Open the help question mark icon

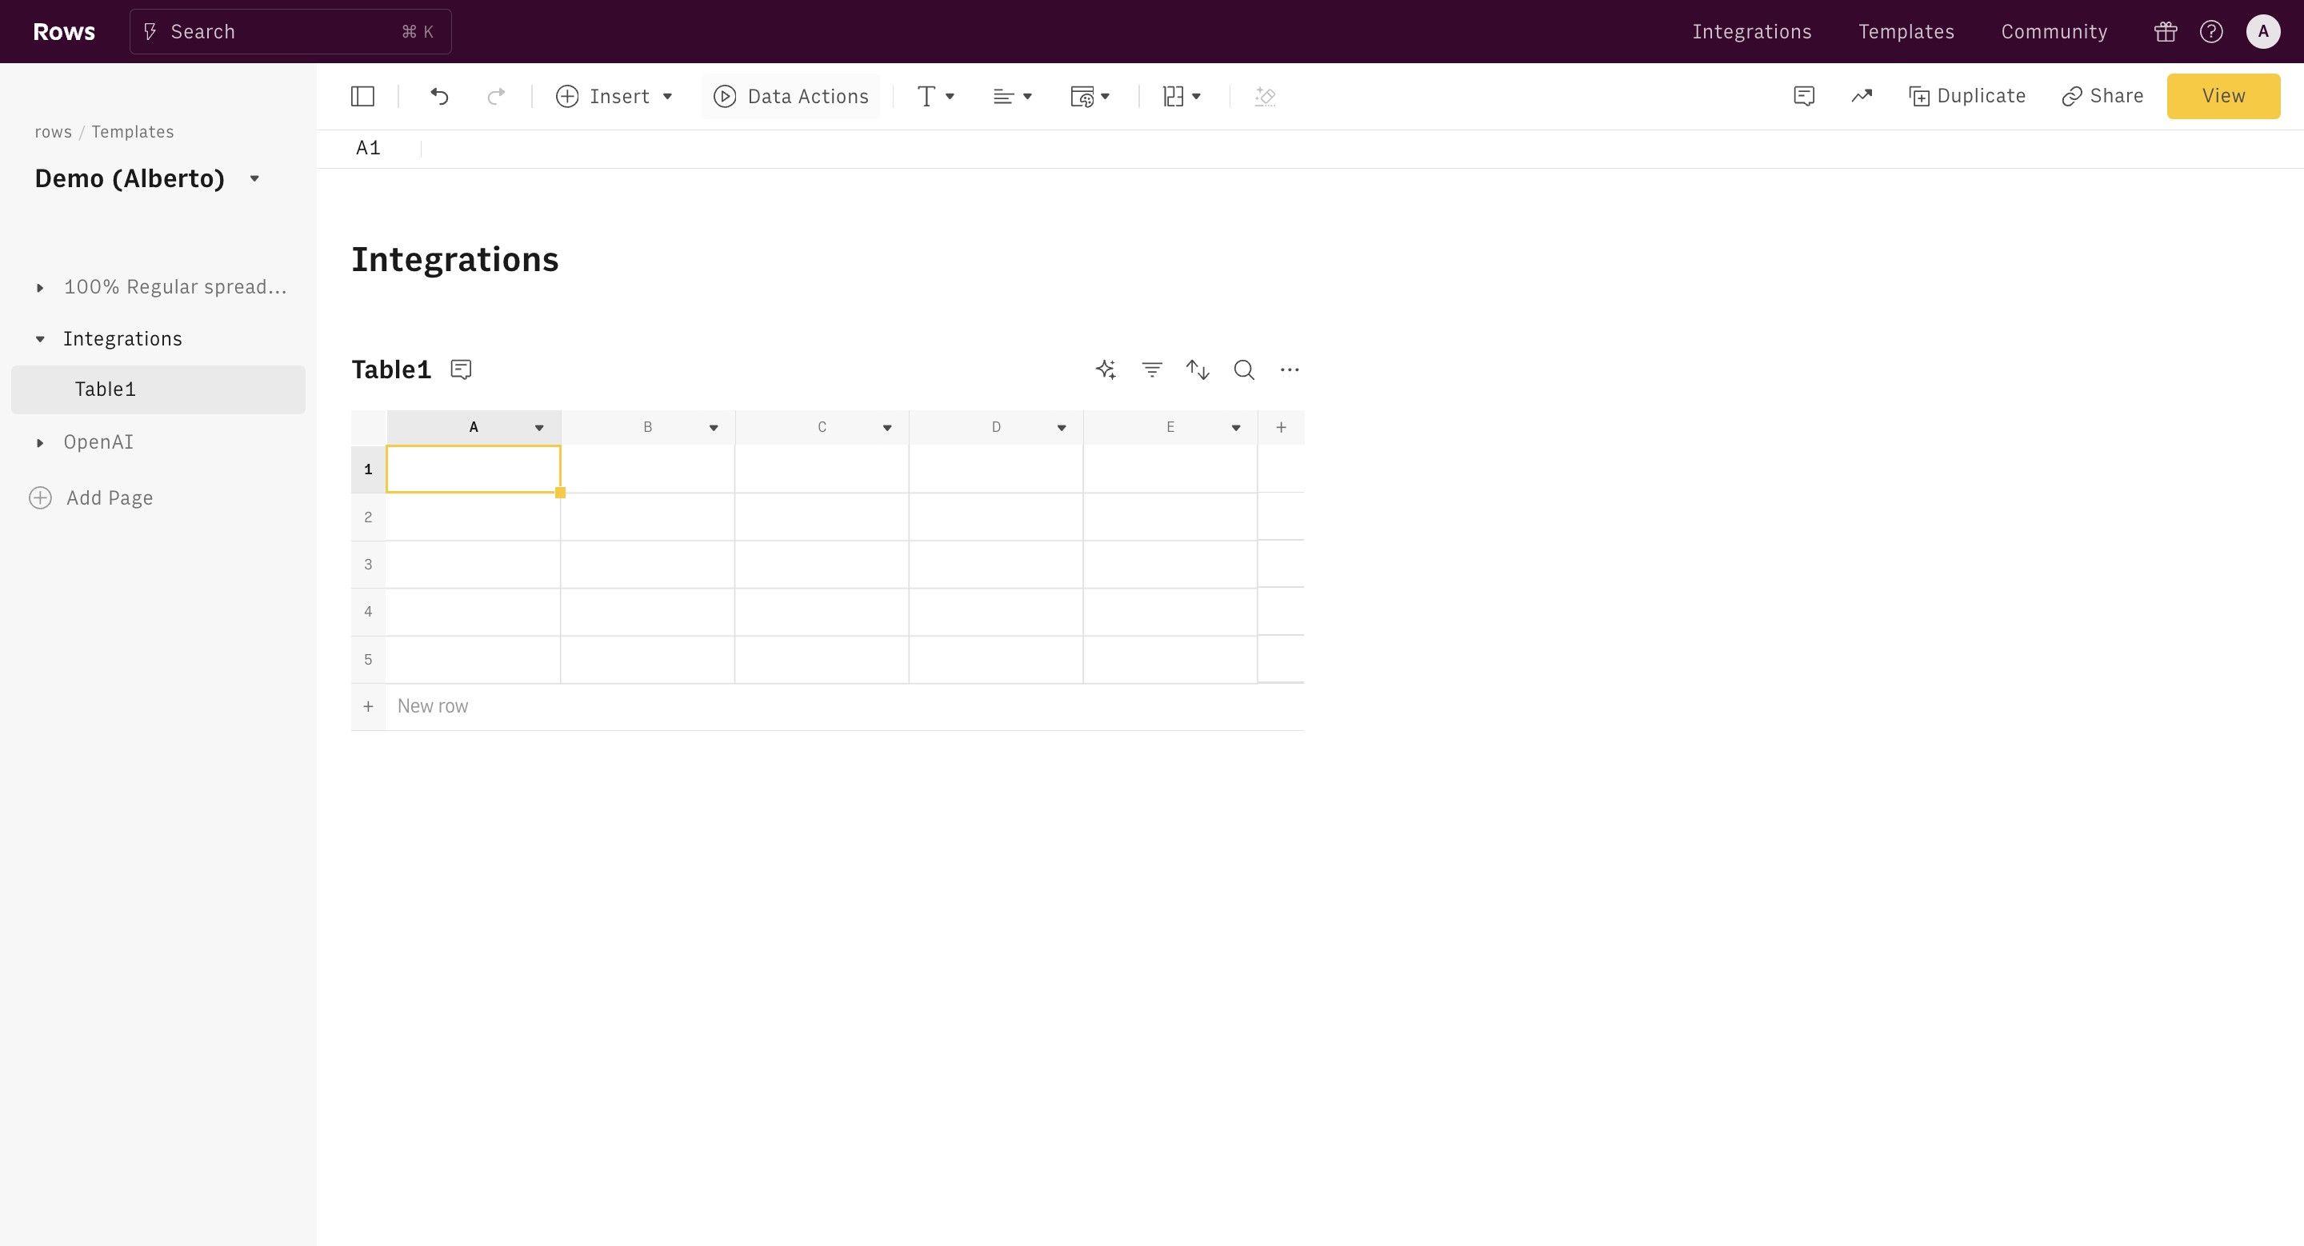point(2211,32)
